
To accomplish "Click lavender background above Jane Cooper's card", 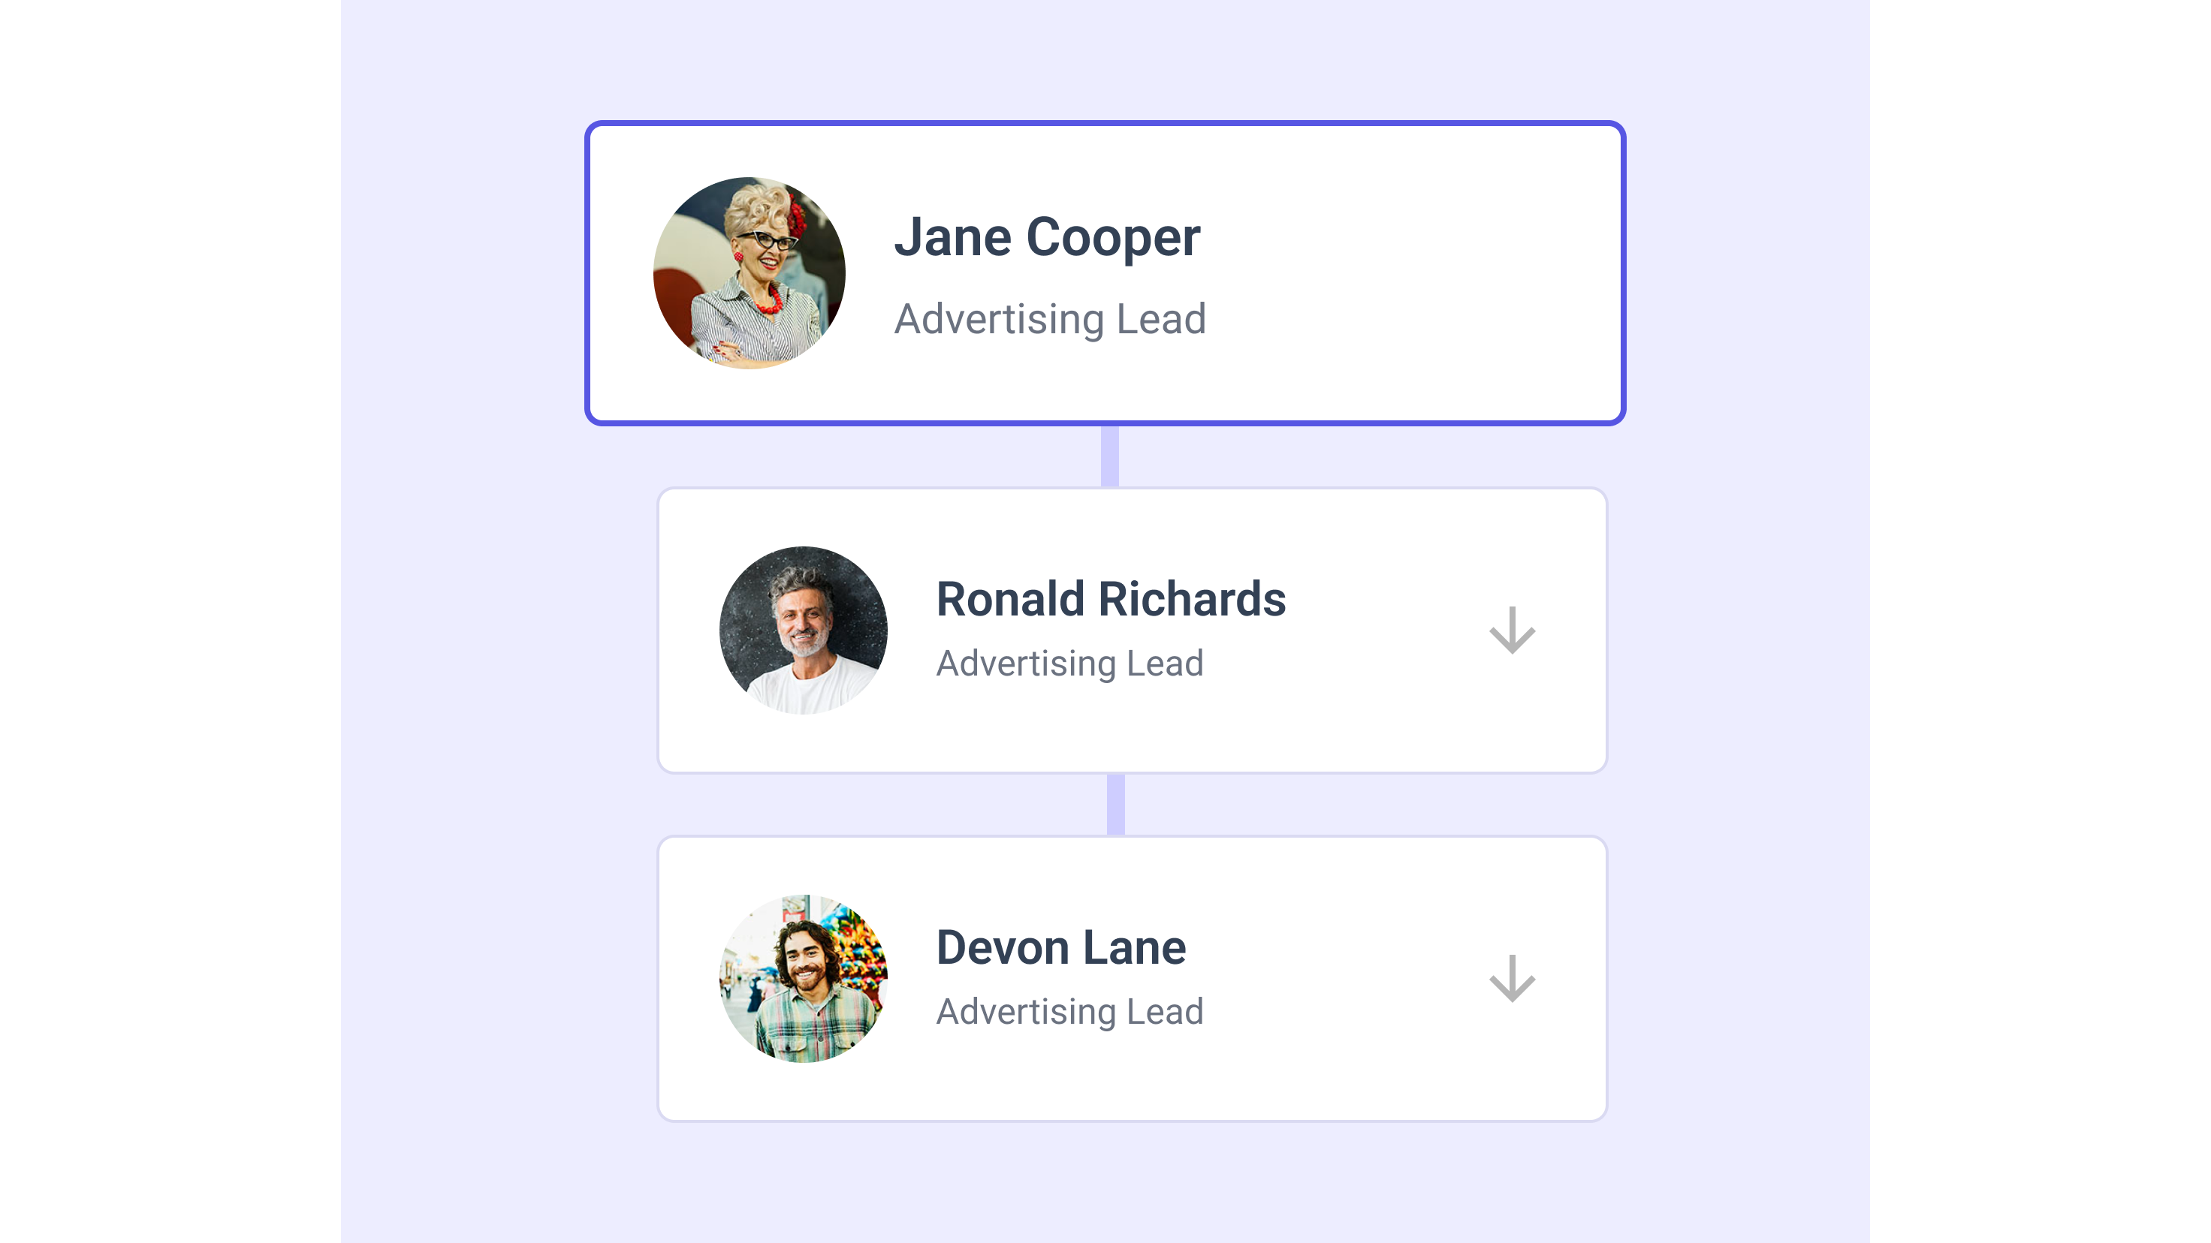I will (x=1105, y=60).
